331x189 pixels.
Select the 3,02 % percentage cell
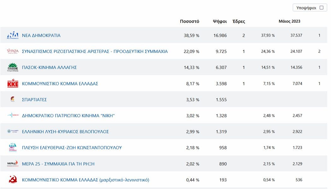[x=193, y=116]
